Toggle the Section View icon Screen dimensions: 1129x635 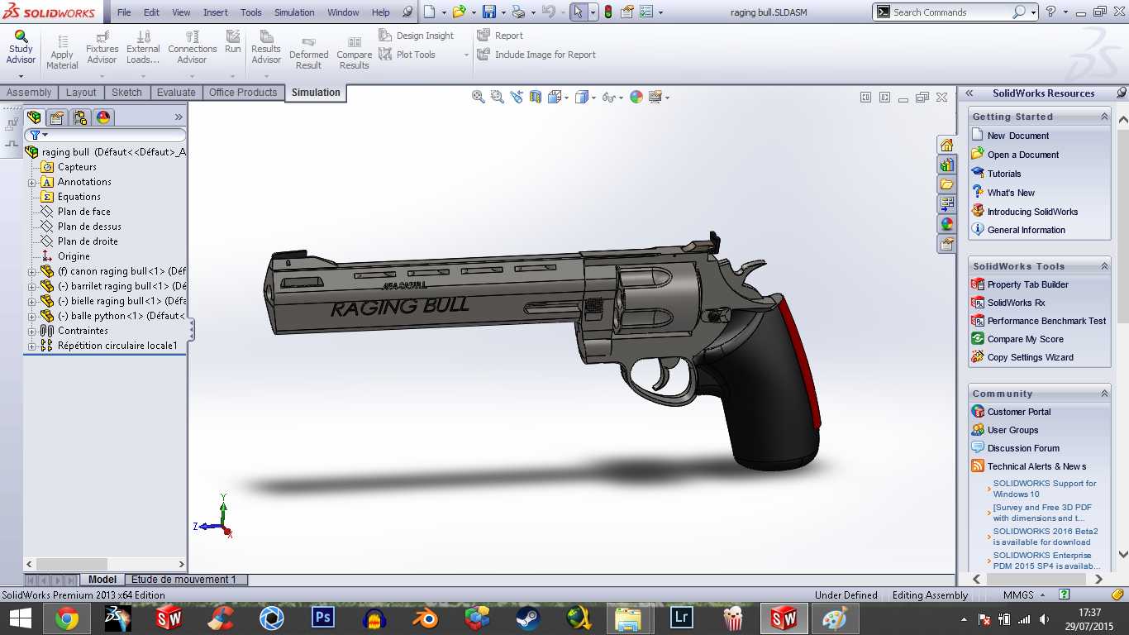(x=536, y=97)
